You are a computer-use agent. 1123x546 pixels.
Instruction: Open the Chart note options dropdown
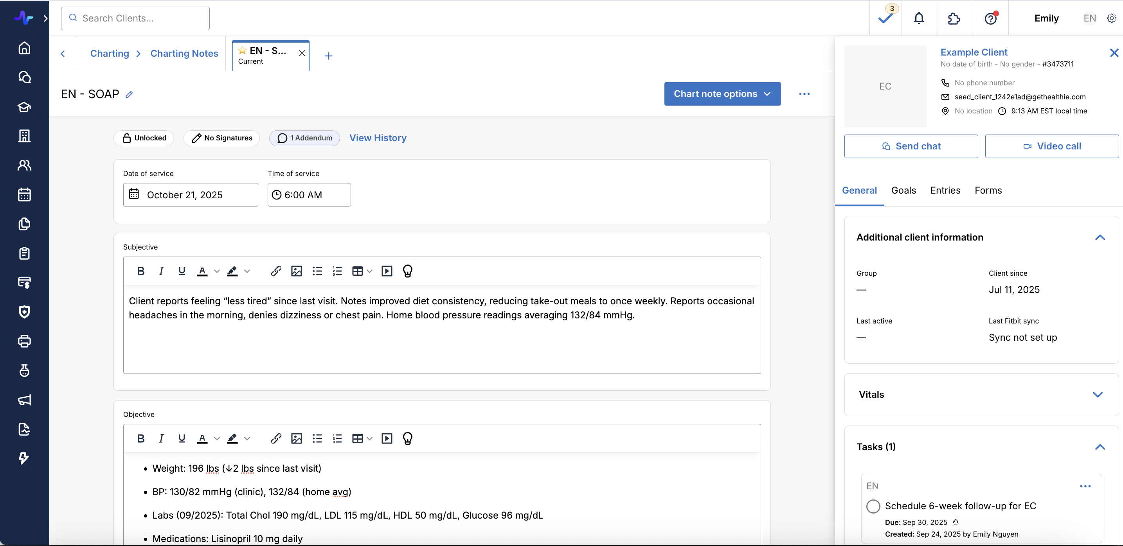pyautogui.click(x=722, y=94)
